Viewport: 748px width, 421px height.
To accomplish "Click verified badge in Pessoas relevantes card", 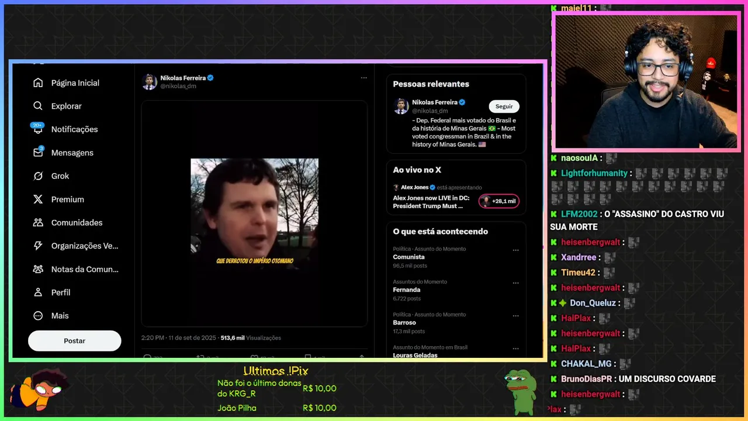I will (462, 102).
